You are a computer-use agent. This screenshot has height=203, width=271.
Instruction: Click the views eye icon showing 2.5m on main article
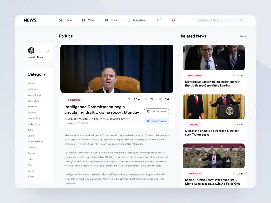(129, 99)
